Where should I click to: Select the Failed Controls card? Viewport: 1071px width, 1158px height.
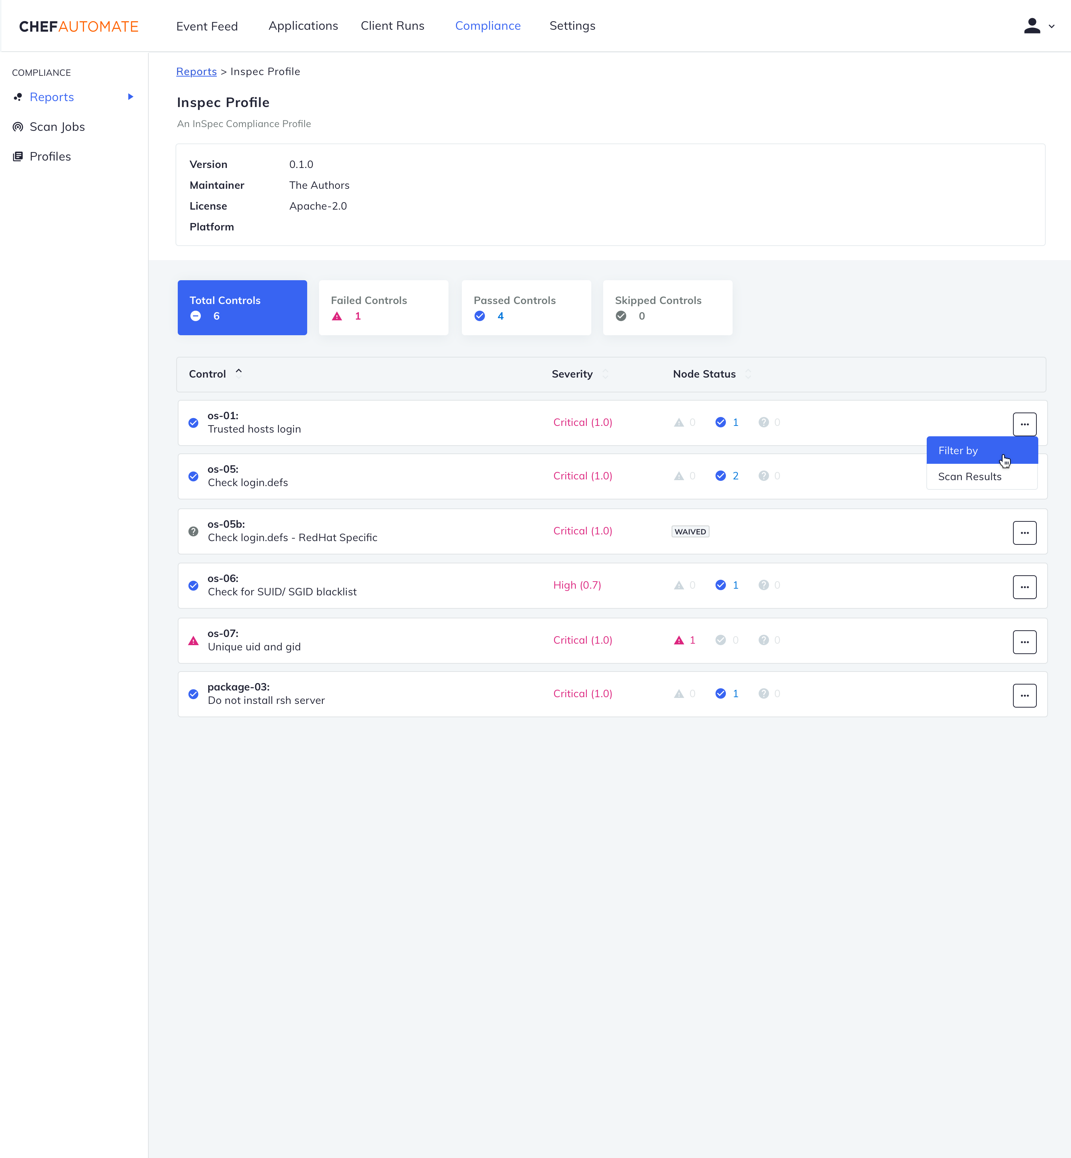click(x=384, y=308)
